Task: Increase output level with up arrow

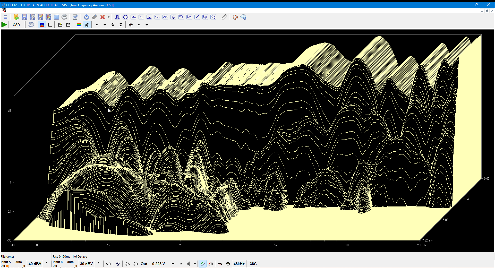Action: click(181, 264)
